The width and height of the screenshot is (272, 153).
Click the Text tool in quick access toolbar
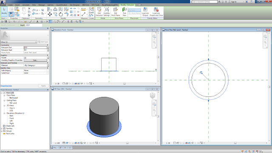pos(37,22)
